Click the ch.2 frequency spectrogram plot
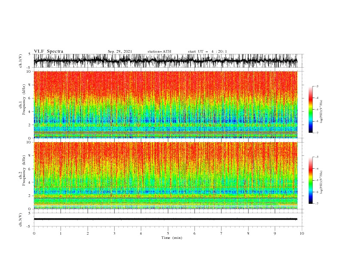Viewport: 340px width, 262px height. click(165, 176)
